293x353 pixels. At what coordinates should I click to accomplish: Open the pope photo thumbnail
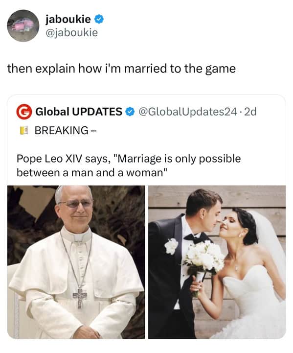pyautogui.click(x=76, y=262)
